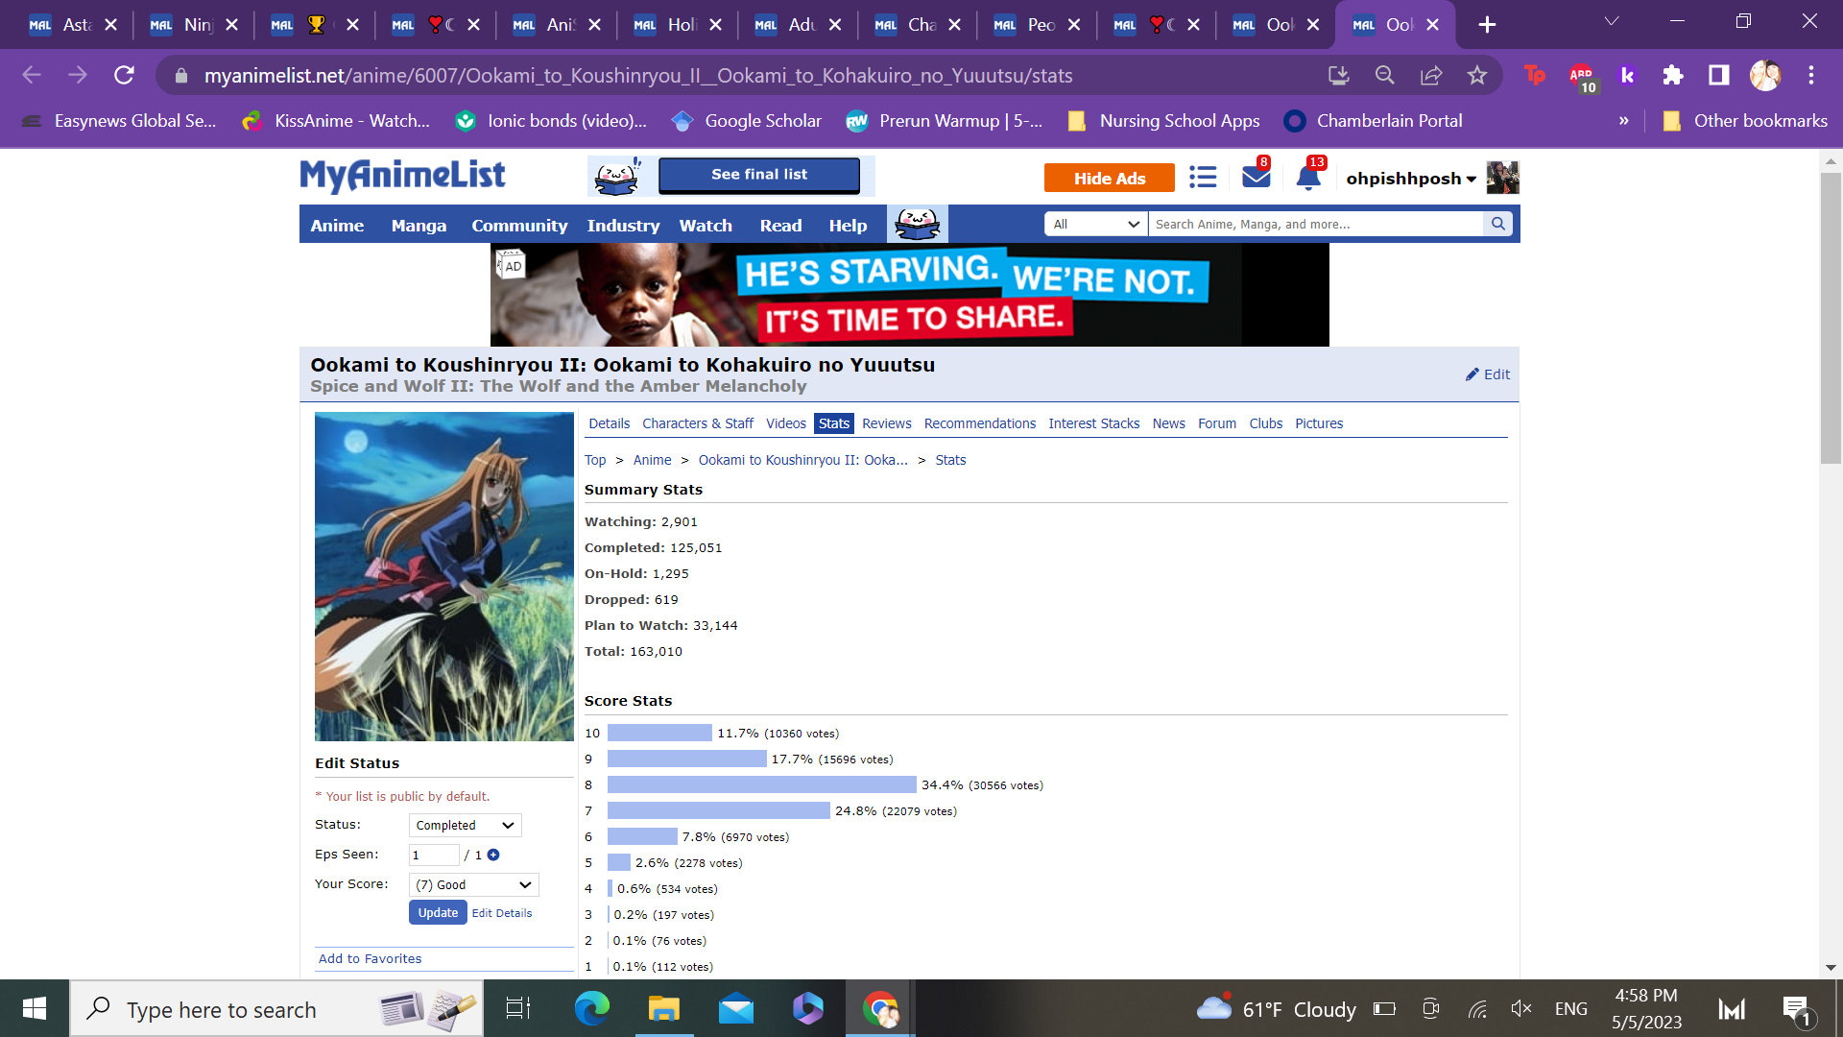1843x1037 pixels.
Task: Open Microsoft Edge from the taskbar
Action: coord(591,1008)
